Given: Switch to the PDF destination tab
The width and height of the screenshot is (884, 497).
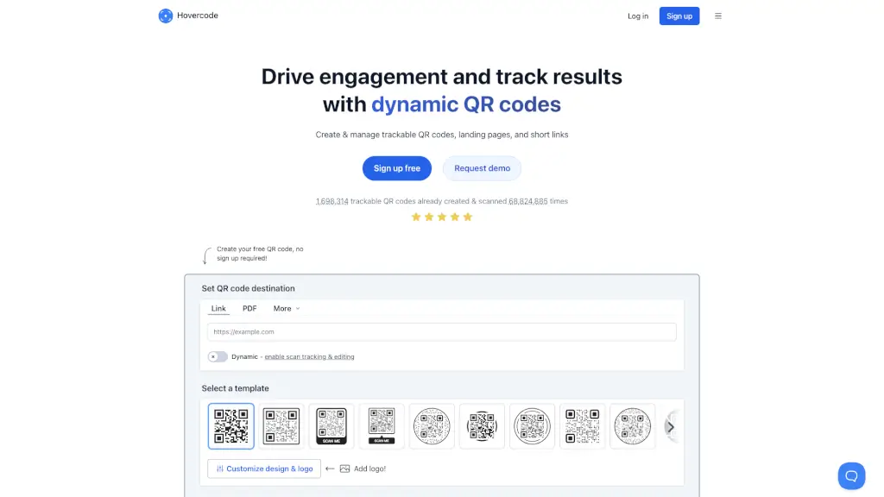Looking at the screenshot, I should tap(249, 308).
